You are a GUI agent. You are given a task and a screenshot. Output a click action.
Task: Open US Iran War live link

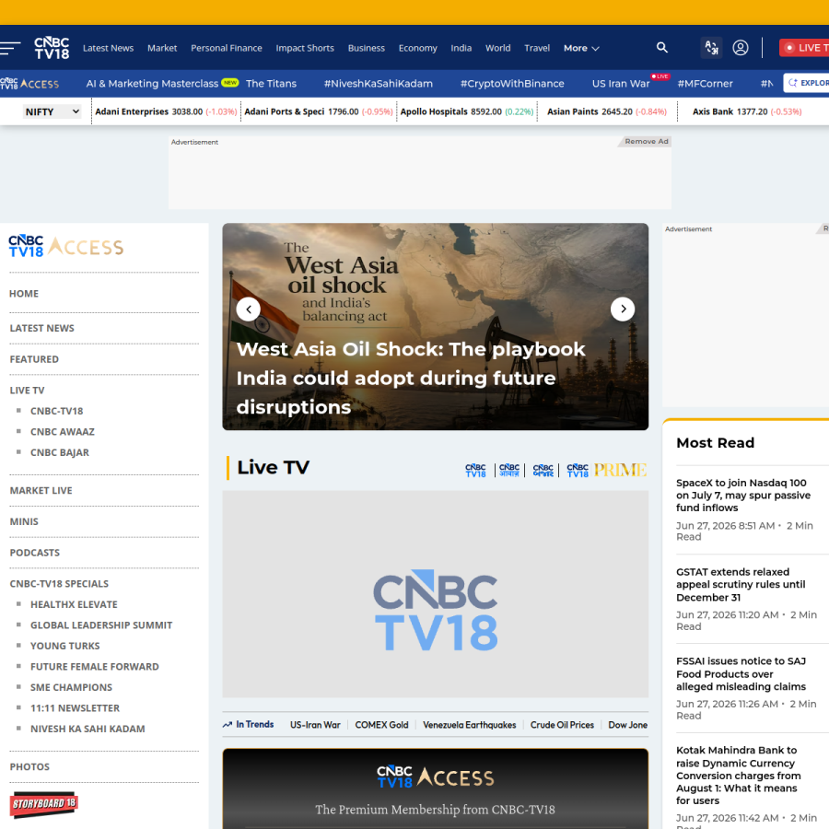coord(621,84)
